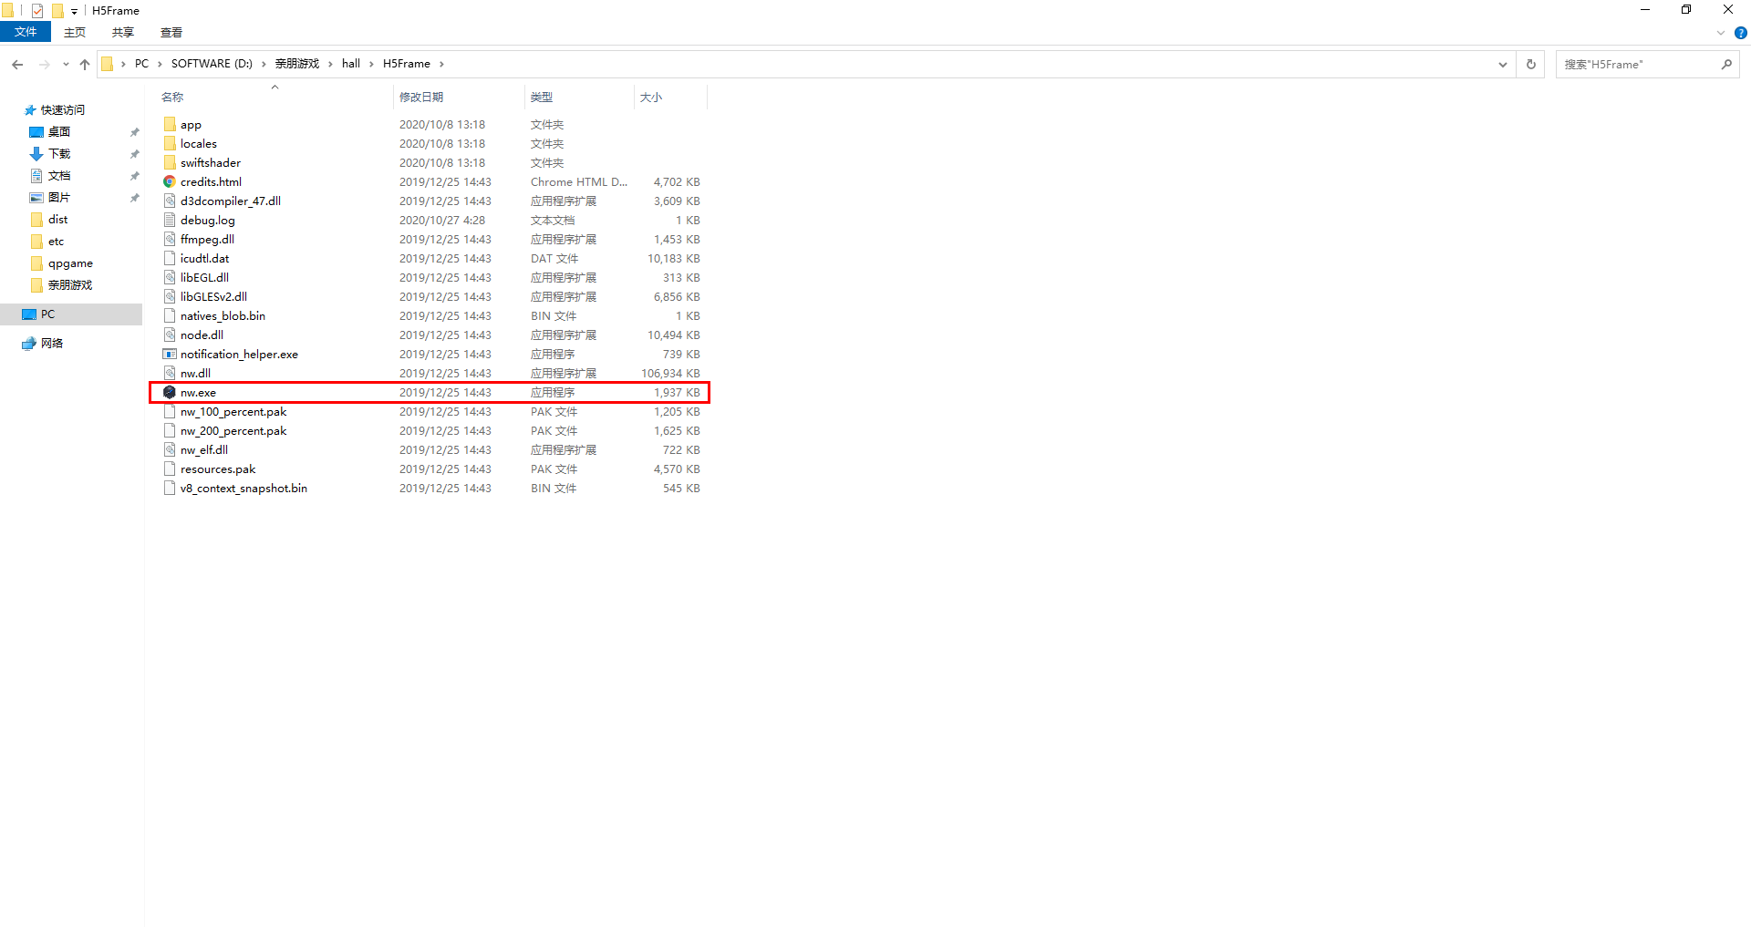Select the v8_context_snapshot.bin file name
Image resolution: width=1751 pixels, height=927 pixels.
coord(243,488)
